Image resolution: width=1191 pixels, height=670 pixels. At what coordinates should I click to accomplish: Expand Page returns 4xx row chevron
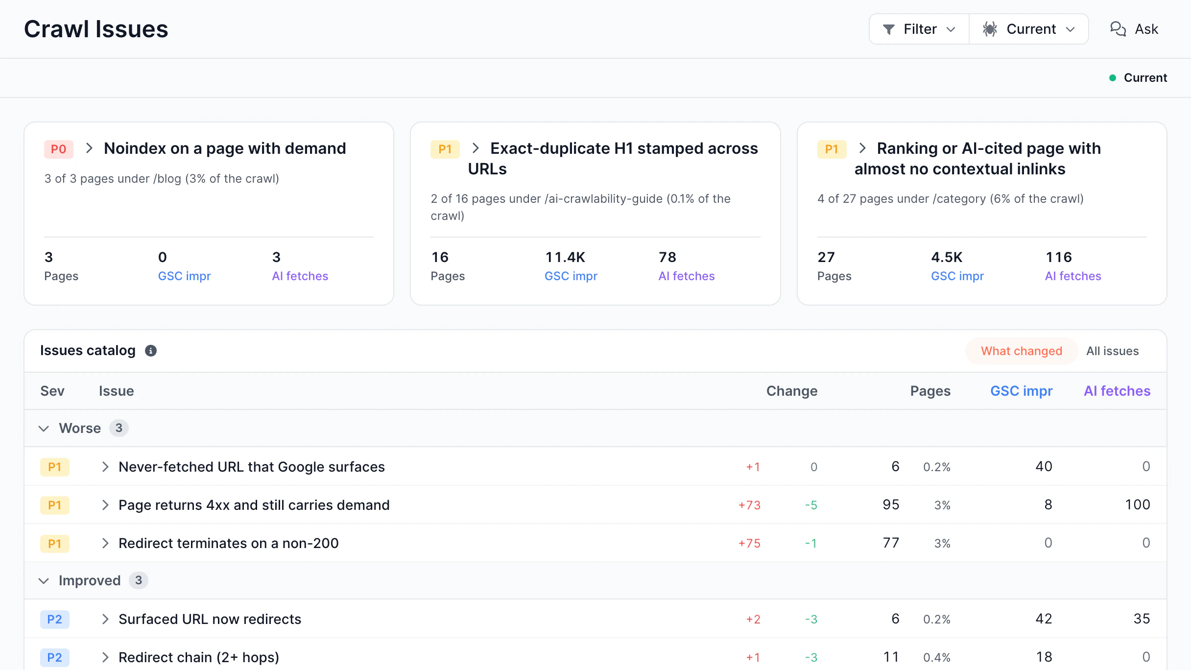[x=105, y=505]
